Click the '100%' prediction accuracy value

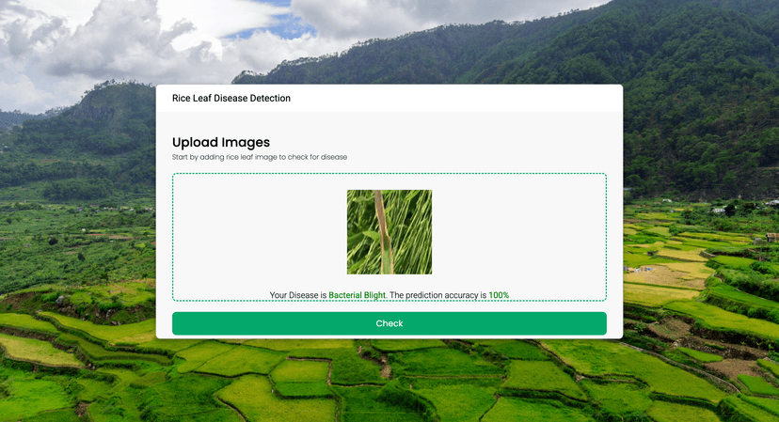[x=499, y=295]
